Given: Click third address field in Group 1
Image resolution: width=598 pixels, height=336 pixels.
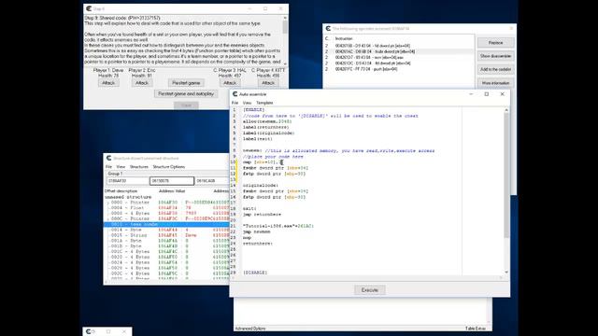Looking at the screenshot, I should 212,180.
